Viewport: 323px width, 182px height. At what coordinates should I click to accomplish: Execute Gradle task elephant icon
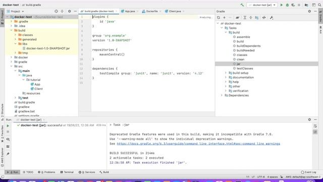[237, 18]
